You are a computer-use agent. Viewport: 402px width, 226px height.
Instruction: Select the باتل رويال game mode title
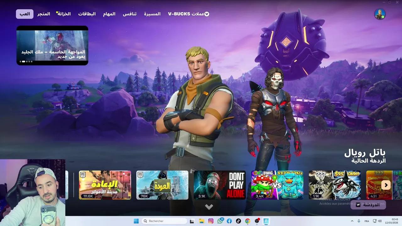[x=365, y=153]
